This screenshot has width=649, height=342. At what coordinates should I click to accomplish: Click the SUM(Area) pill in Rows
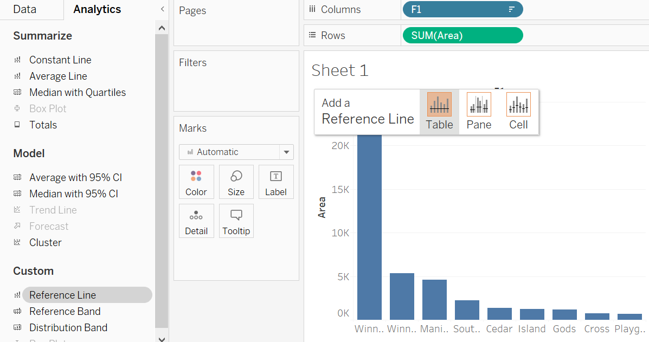(x=462, y=35)
